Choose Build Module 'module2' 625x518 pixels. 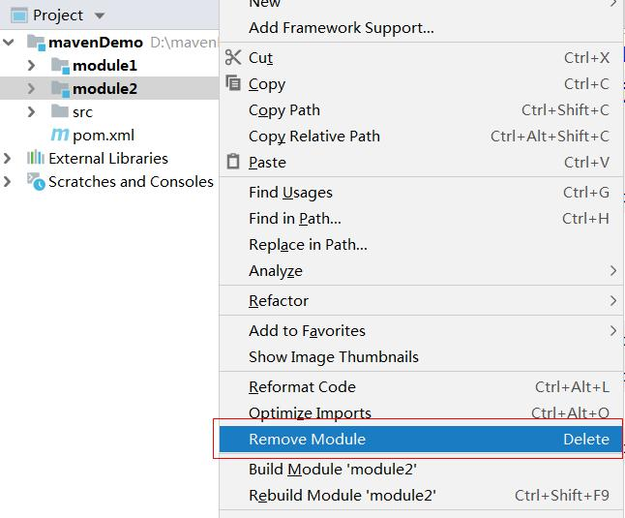332,470
